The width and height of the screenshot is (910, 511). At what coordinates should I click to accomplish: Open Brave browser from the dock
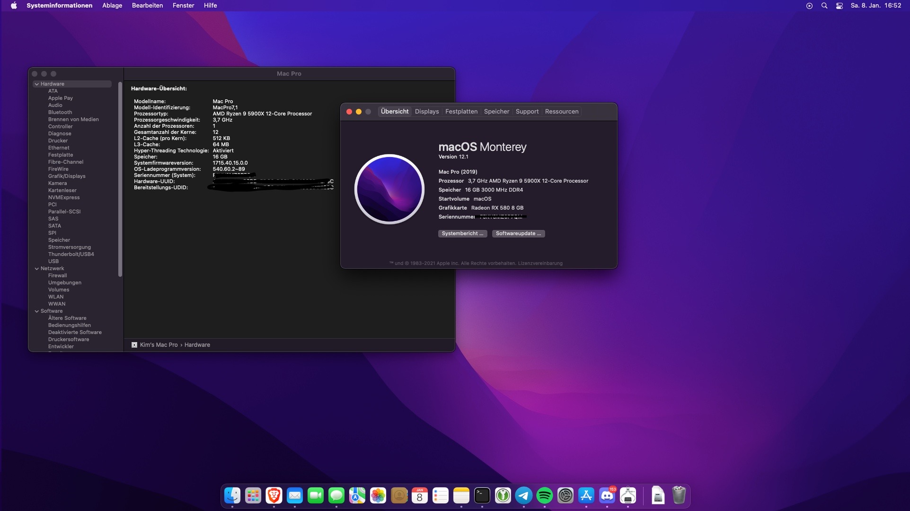[274, 495]
